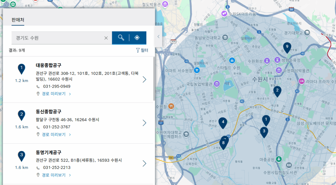Click list pin number 1 beside 대웅종합공구

[21, 69]
